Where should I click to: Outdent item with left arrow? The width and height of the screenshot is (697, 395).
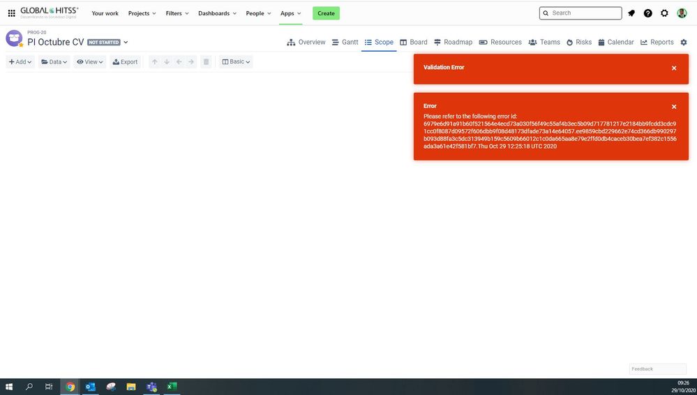point(179,62)
